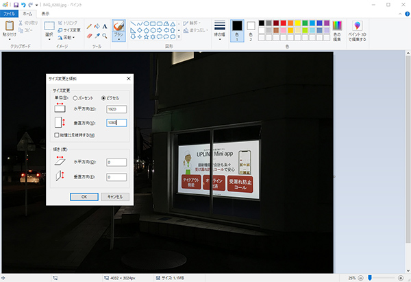Select the Color picker eyedropper tool
The height and width of the screenshot is (282, 411).
coord(97,36)
